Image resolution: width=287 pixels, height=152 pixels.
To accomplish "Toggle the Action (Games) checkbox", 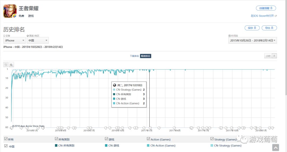I will (x=149, y=139).
